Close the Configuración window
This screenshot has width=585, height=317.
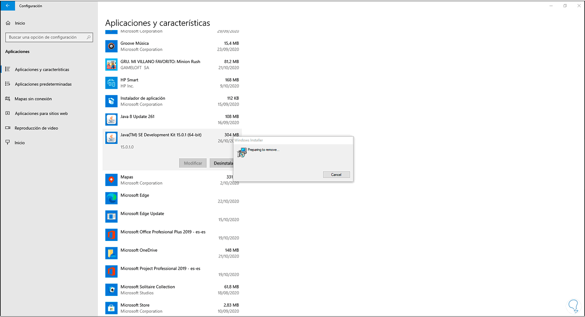pyautogui.click(x=579, y=6)
